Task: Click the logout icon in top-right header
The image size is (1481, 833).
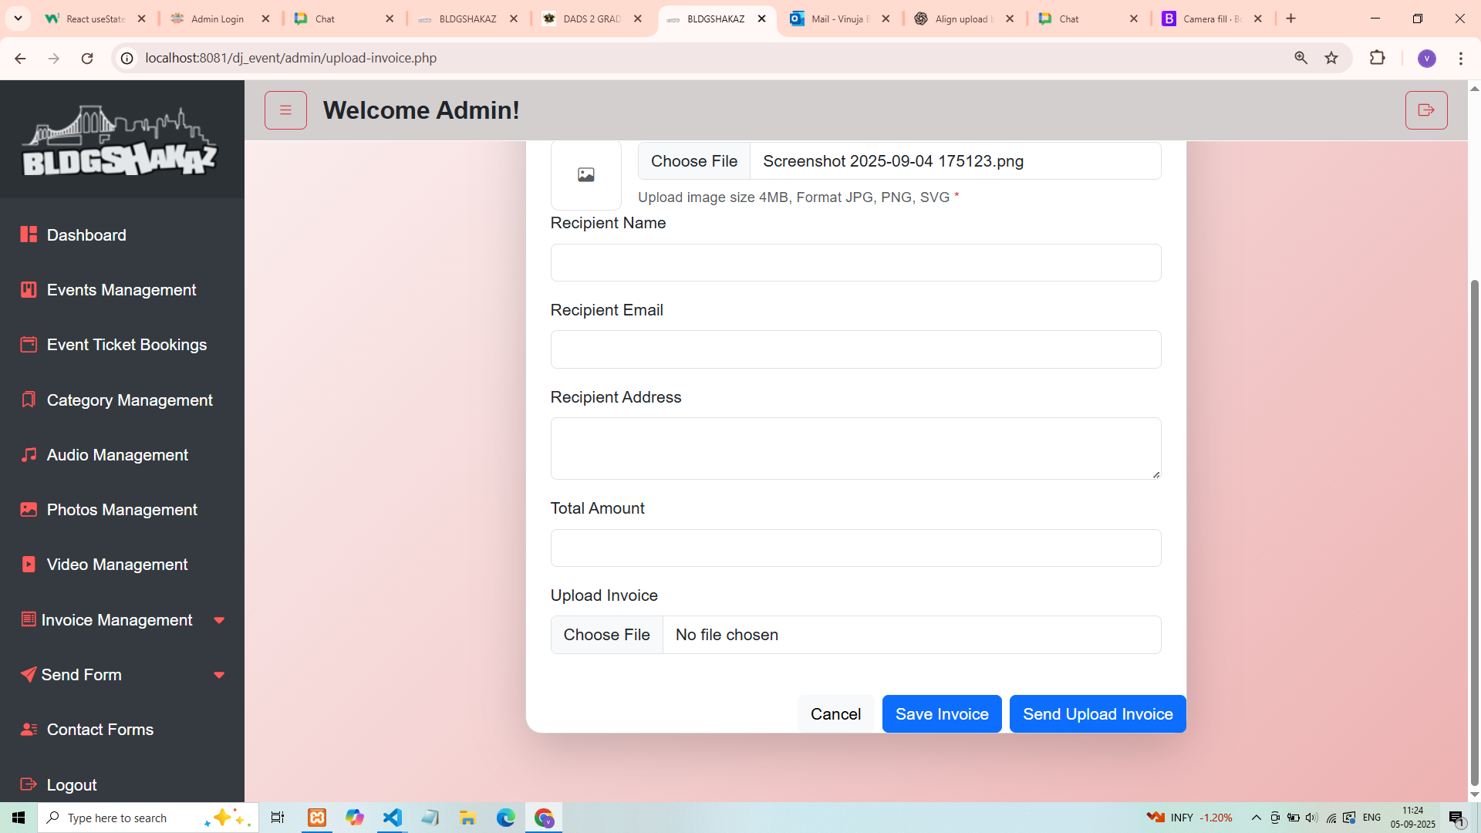Action: [x=1425, y=110]
